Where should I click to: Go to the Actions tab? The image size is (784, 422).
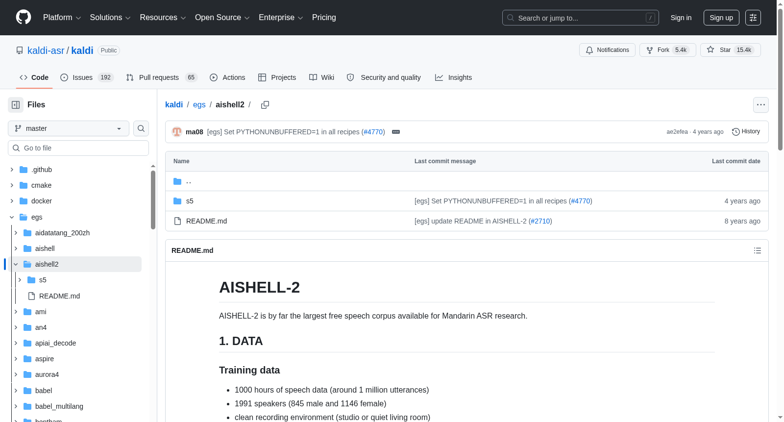[227, 77]
